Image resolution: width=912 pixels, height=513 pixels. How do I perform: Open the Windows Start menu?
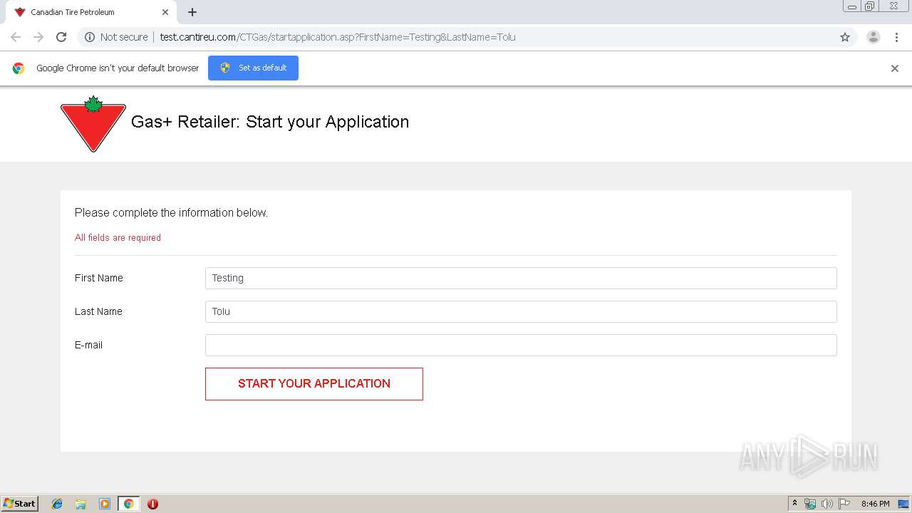point(20,504)
